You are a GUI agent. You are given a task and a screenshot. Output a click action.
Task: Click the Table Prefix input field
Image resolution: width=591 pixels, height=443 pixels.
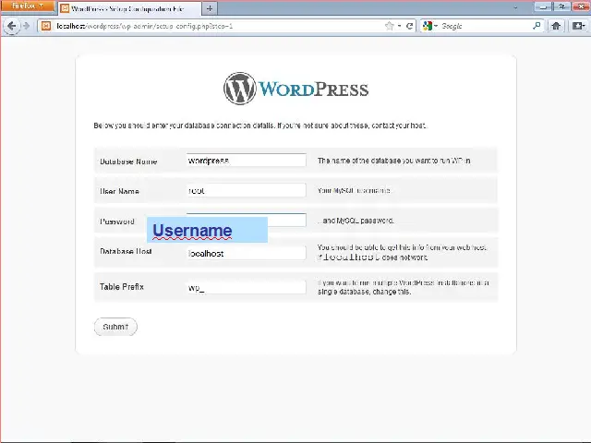click(247, 287)
